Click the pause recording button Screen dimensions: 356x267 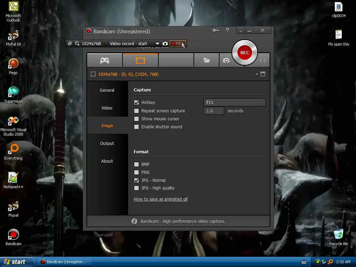263,60
